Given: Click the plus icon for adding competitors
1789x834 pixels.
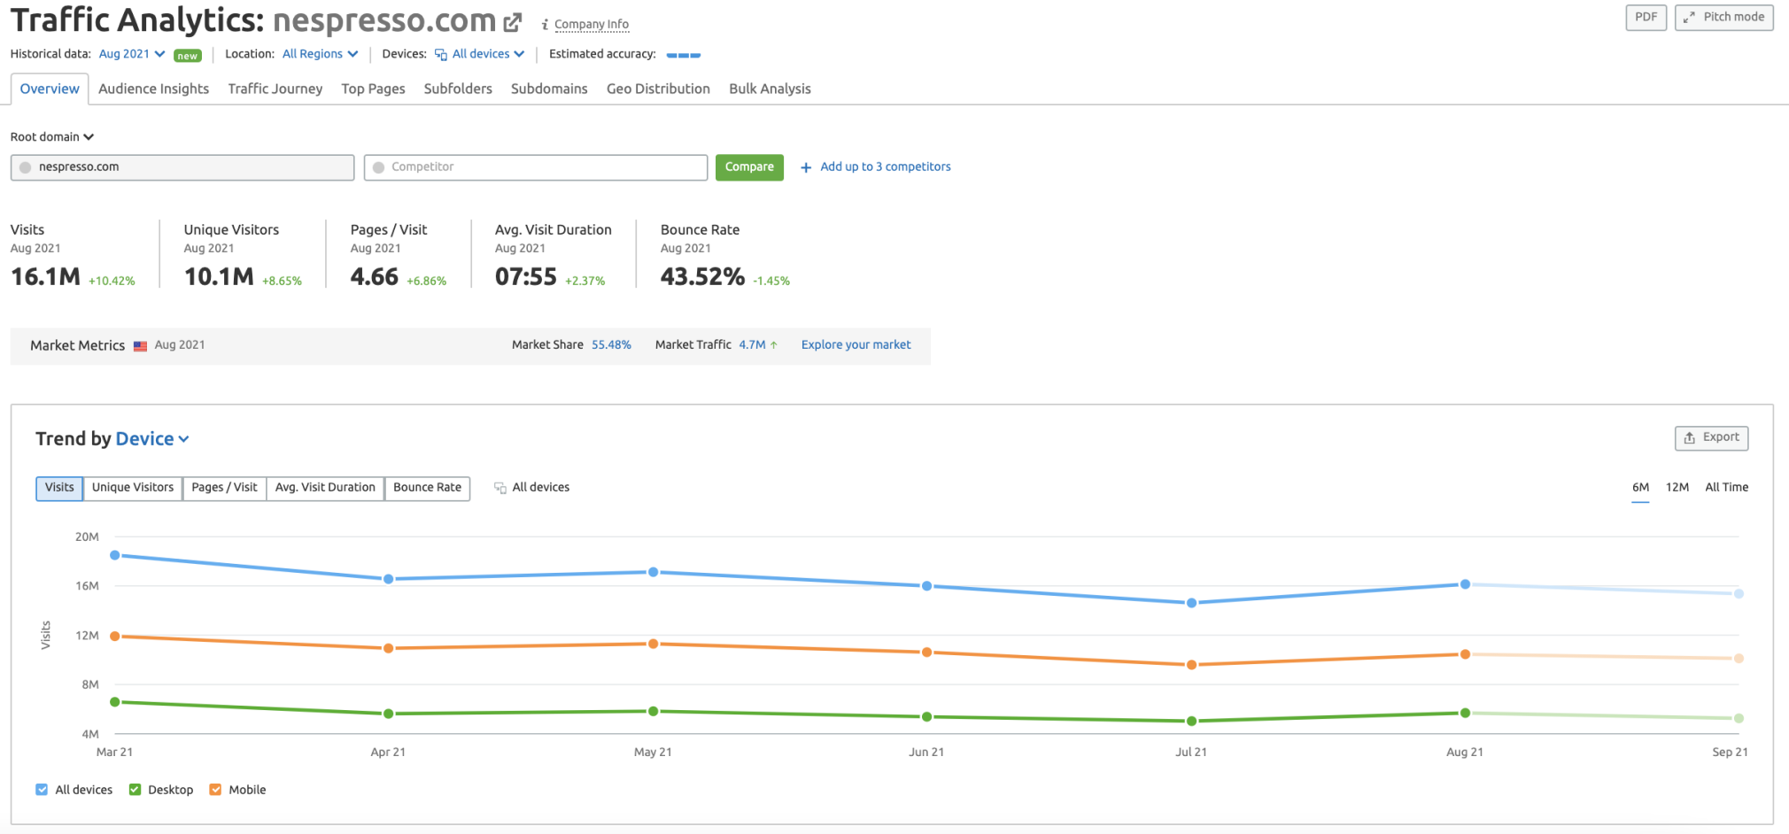Looking at the screenshot, I should 806,167.
